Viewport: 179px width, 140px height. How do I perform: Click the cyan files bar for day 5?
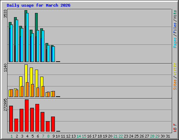point(33,48)
